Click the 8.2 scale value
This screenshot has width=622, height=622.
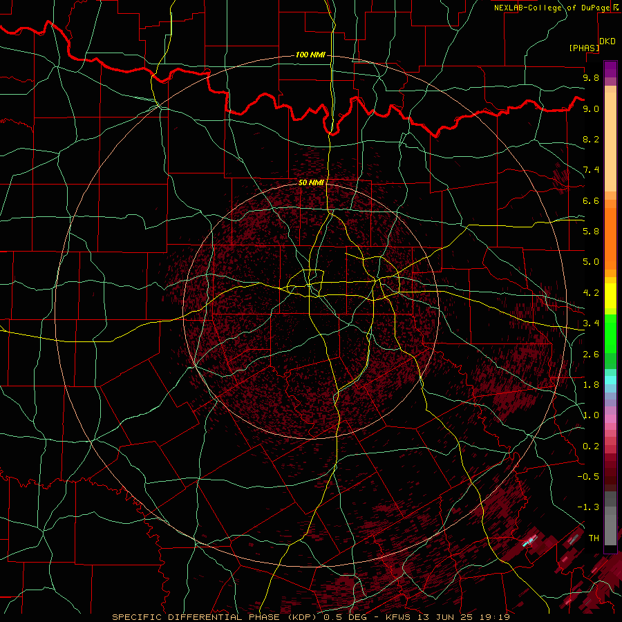[591, 139]
